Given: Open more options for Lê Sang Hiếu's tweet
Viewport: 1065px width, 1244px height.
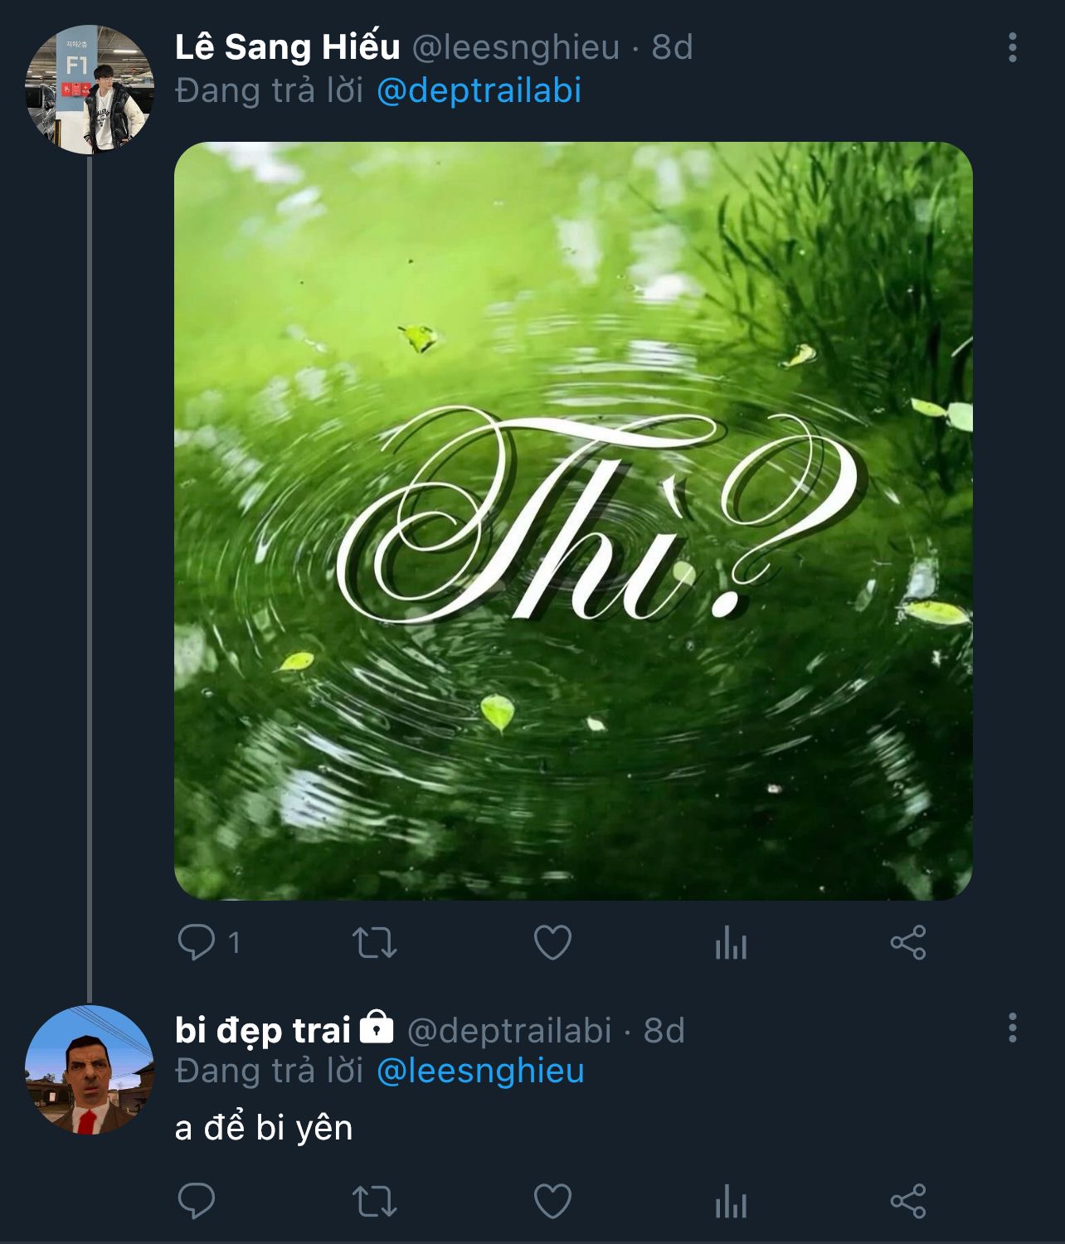Looking at the screenshot, I should (x=1013, y=48).
